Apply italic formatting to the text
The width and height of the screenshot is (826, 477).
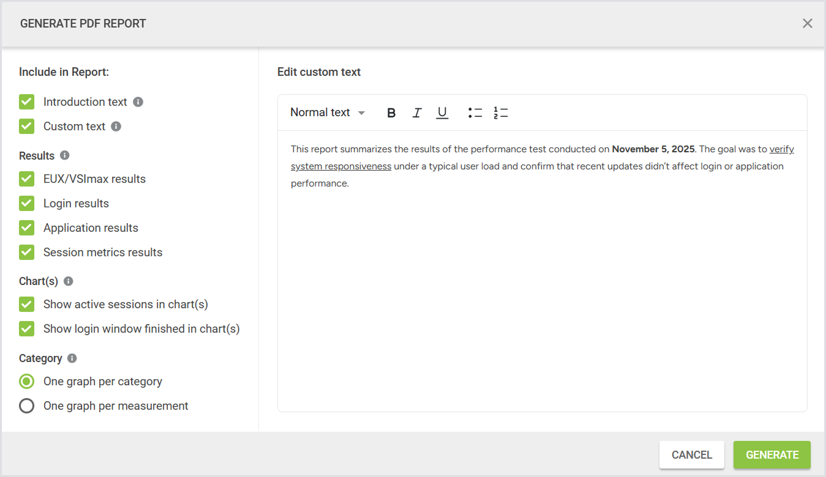(x=417, y=113)
